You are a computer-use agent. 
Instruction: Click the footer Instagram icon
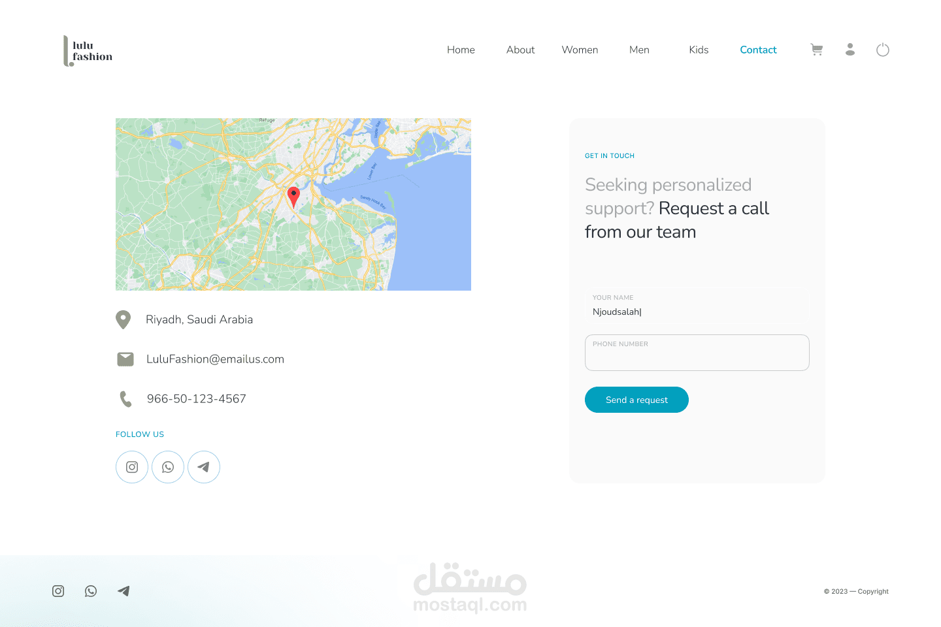tap(58, 591)
